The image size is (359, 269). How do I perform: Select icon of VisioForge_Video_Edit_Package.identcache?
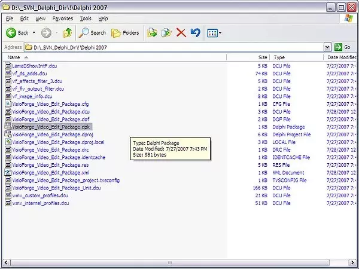(8, 157)
